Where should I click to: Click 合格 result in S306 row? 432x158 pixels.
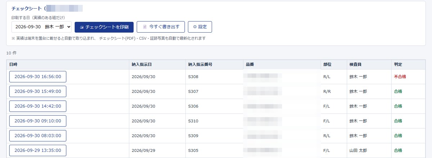[398, 106]
